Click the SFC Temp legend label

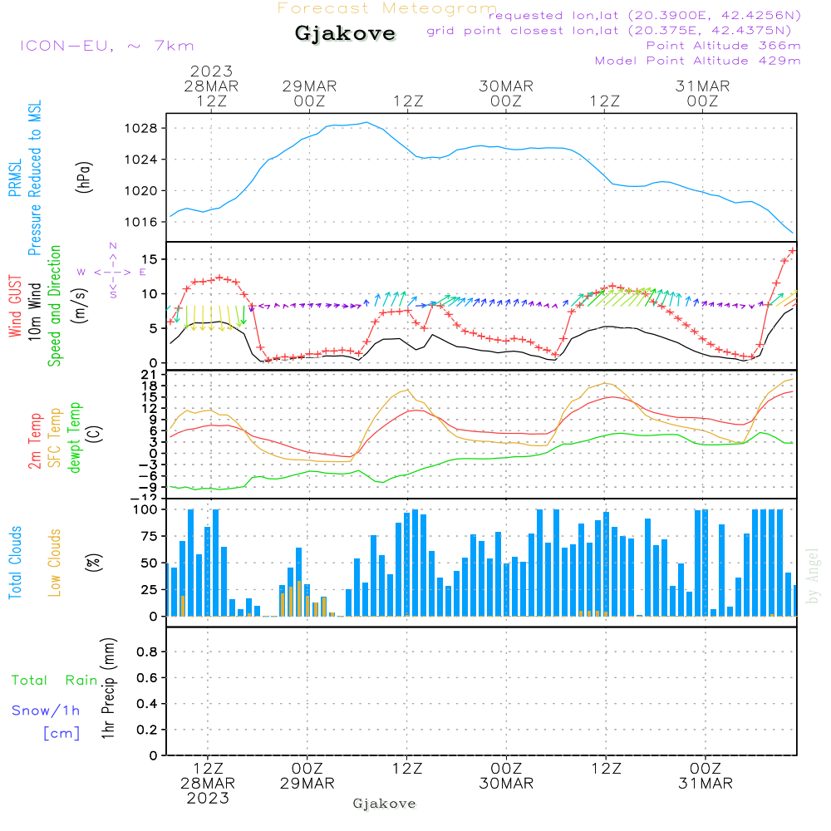[x=55, y=438]
